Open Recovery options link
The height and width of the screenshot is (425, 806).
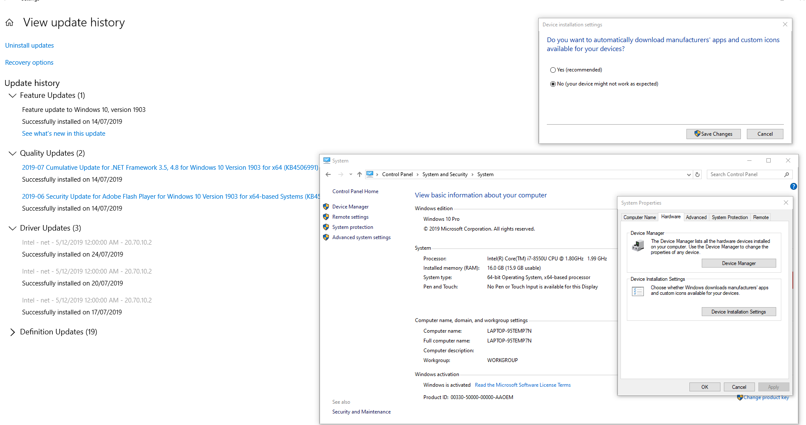coord(29,63)
